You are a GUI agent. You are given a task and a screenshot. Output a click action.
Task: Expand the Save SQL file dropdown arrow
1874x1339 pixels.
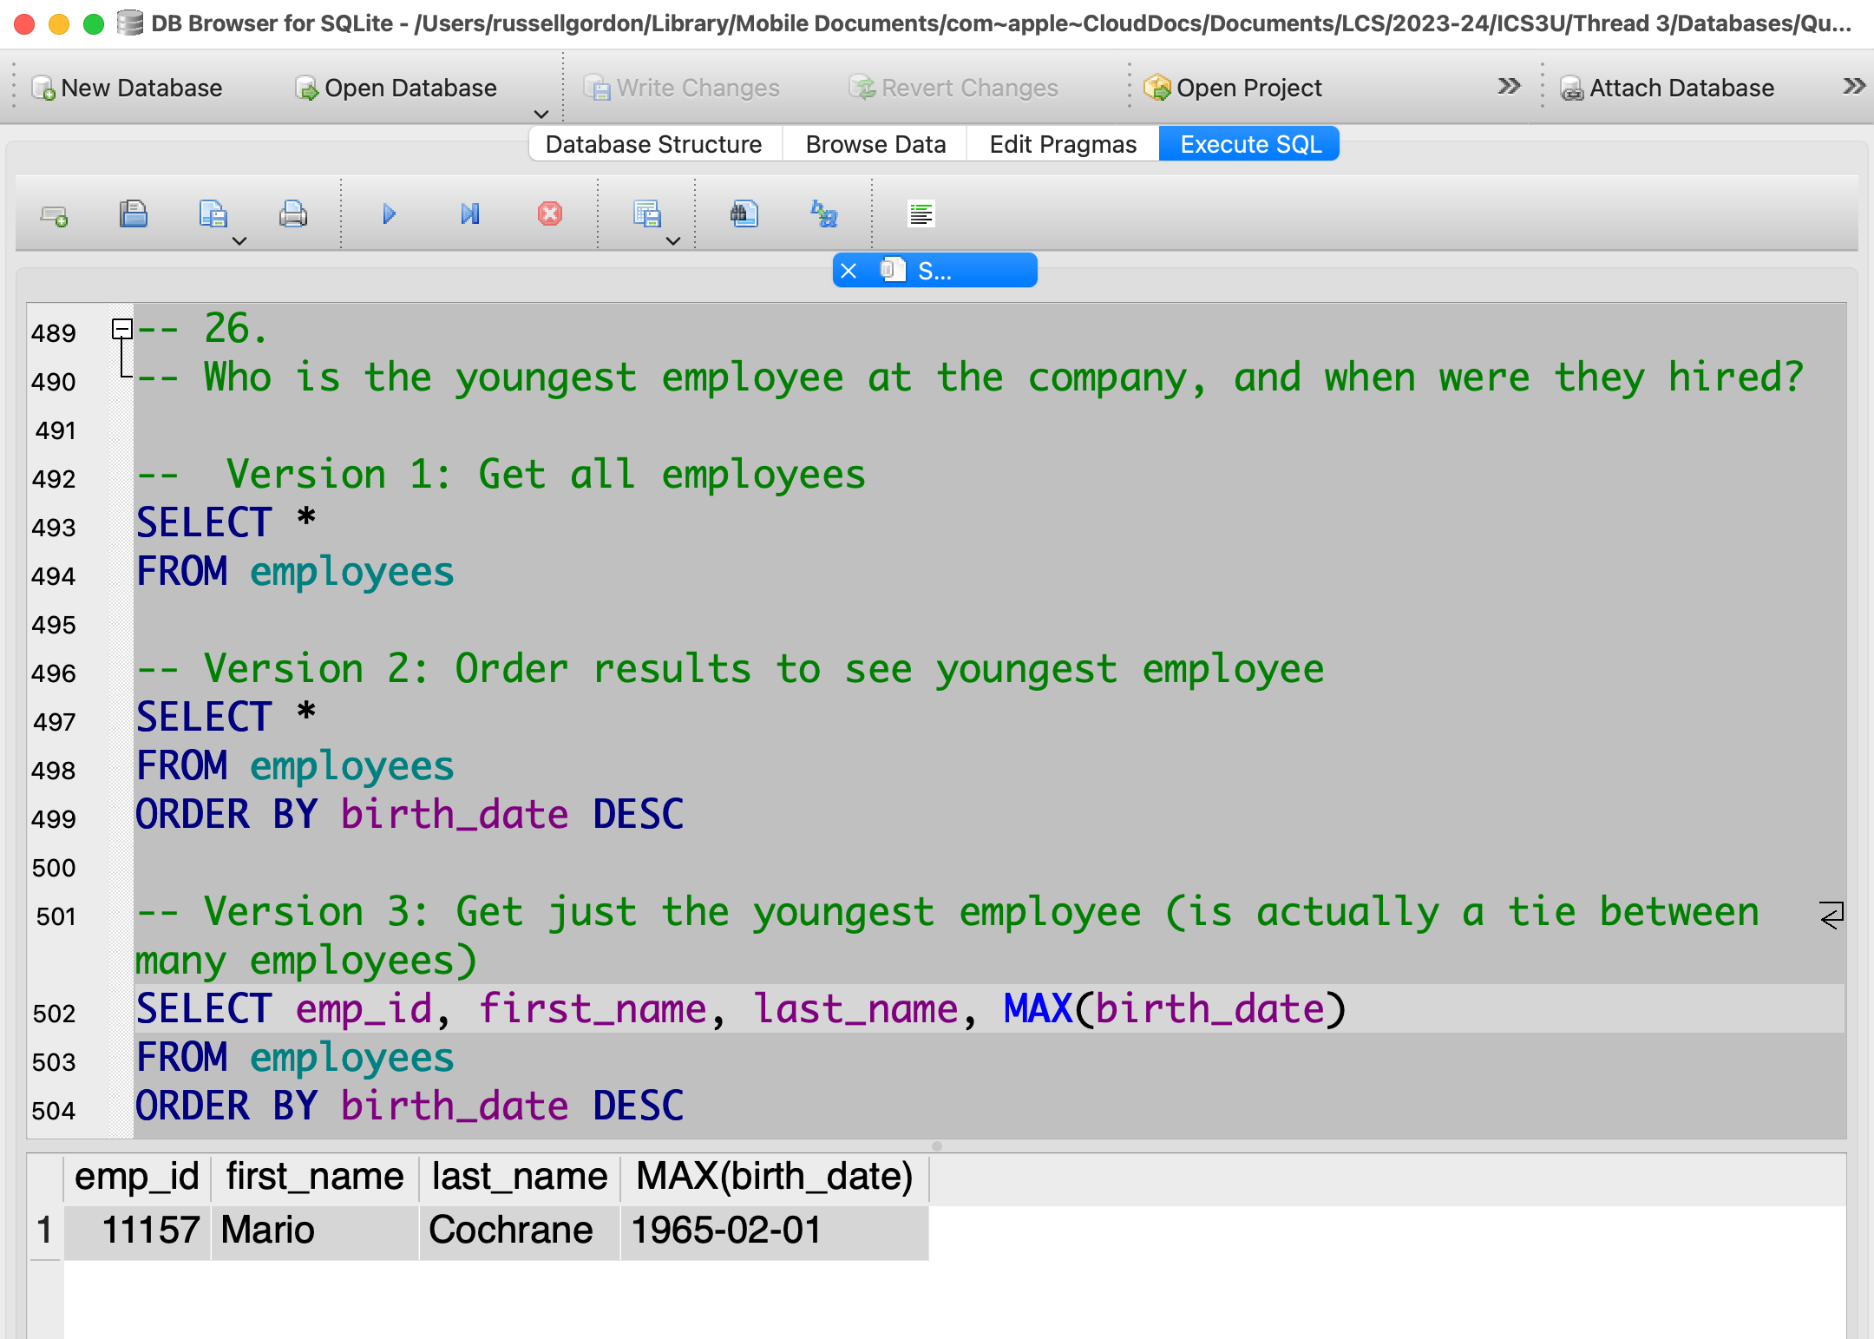tap(239, 241)
